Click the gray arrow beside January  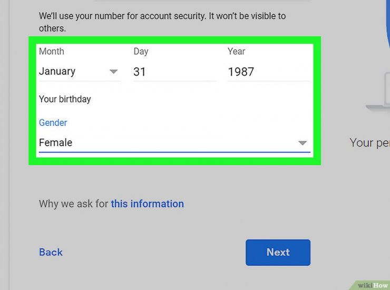click(x=113, y=72)
